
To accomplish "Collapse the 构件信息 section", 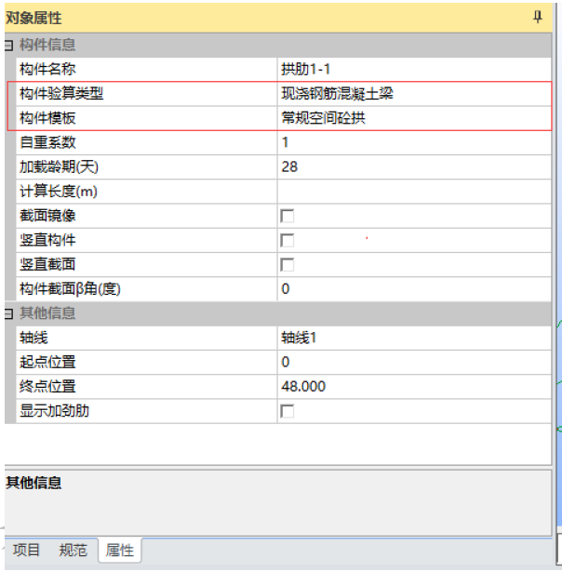I will pyautogui.click(x=8, y=46).
